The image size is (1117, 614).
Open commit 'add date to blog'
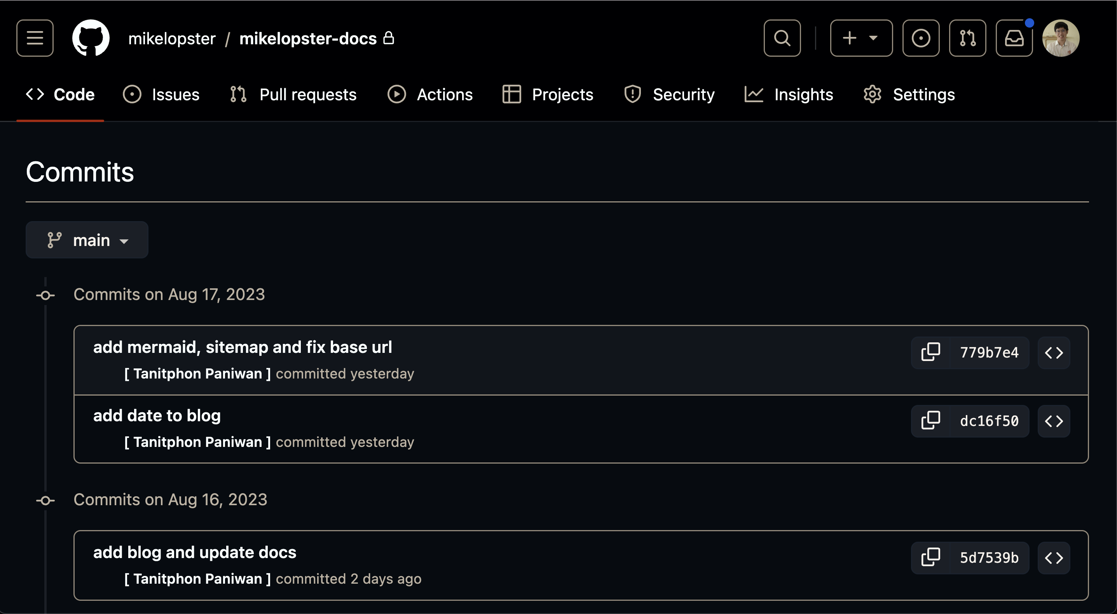click(157, 415)
